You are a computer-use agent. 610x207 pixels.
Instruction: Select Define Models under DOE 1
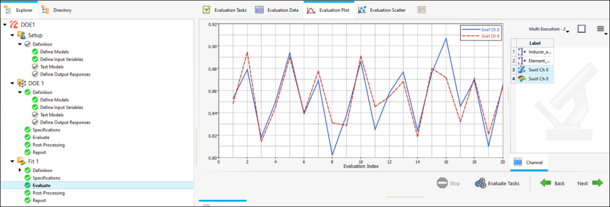(54, 100)
